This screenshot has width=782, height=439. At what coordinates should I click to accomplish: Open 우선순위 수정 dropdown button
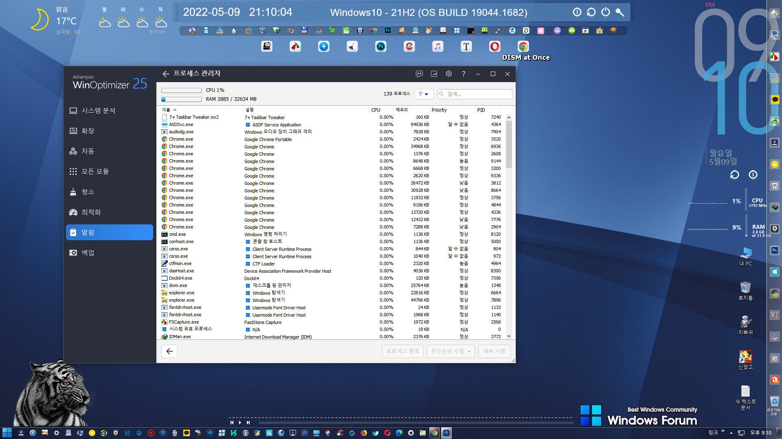(450, 351)
